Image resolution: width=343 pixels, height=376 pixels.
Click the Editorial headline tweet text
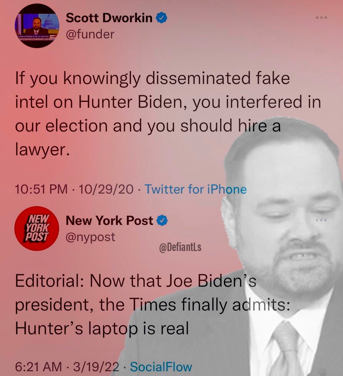153,305
